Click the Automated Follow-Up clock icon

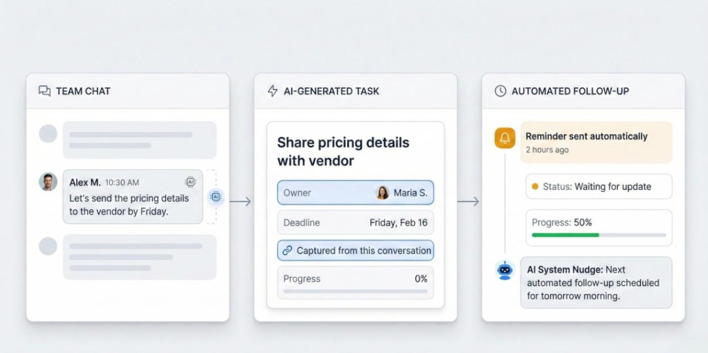click(x=500, y=91)
